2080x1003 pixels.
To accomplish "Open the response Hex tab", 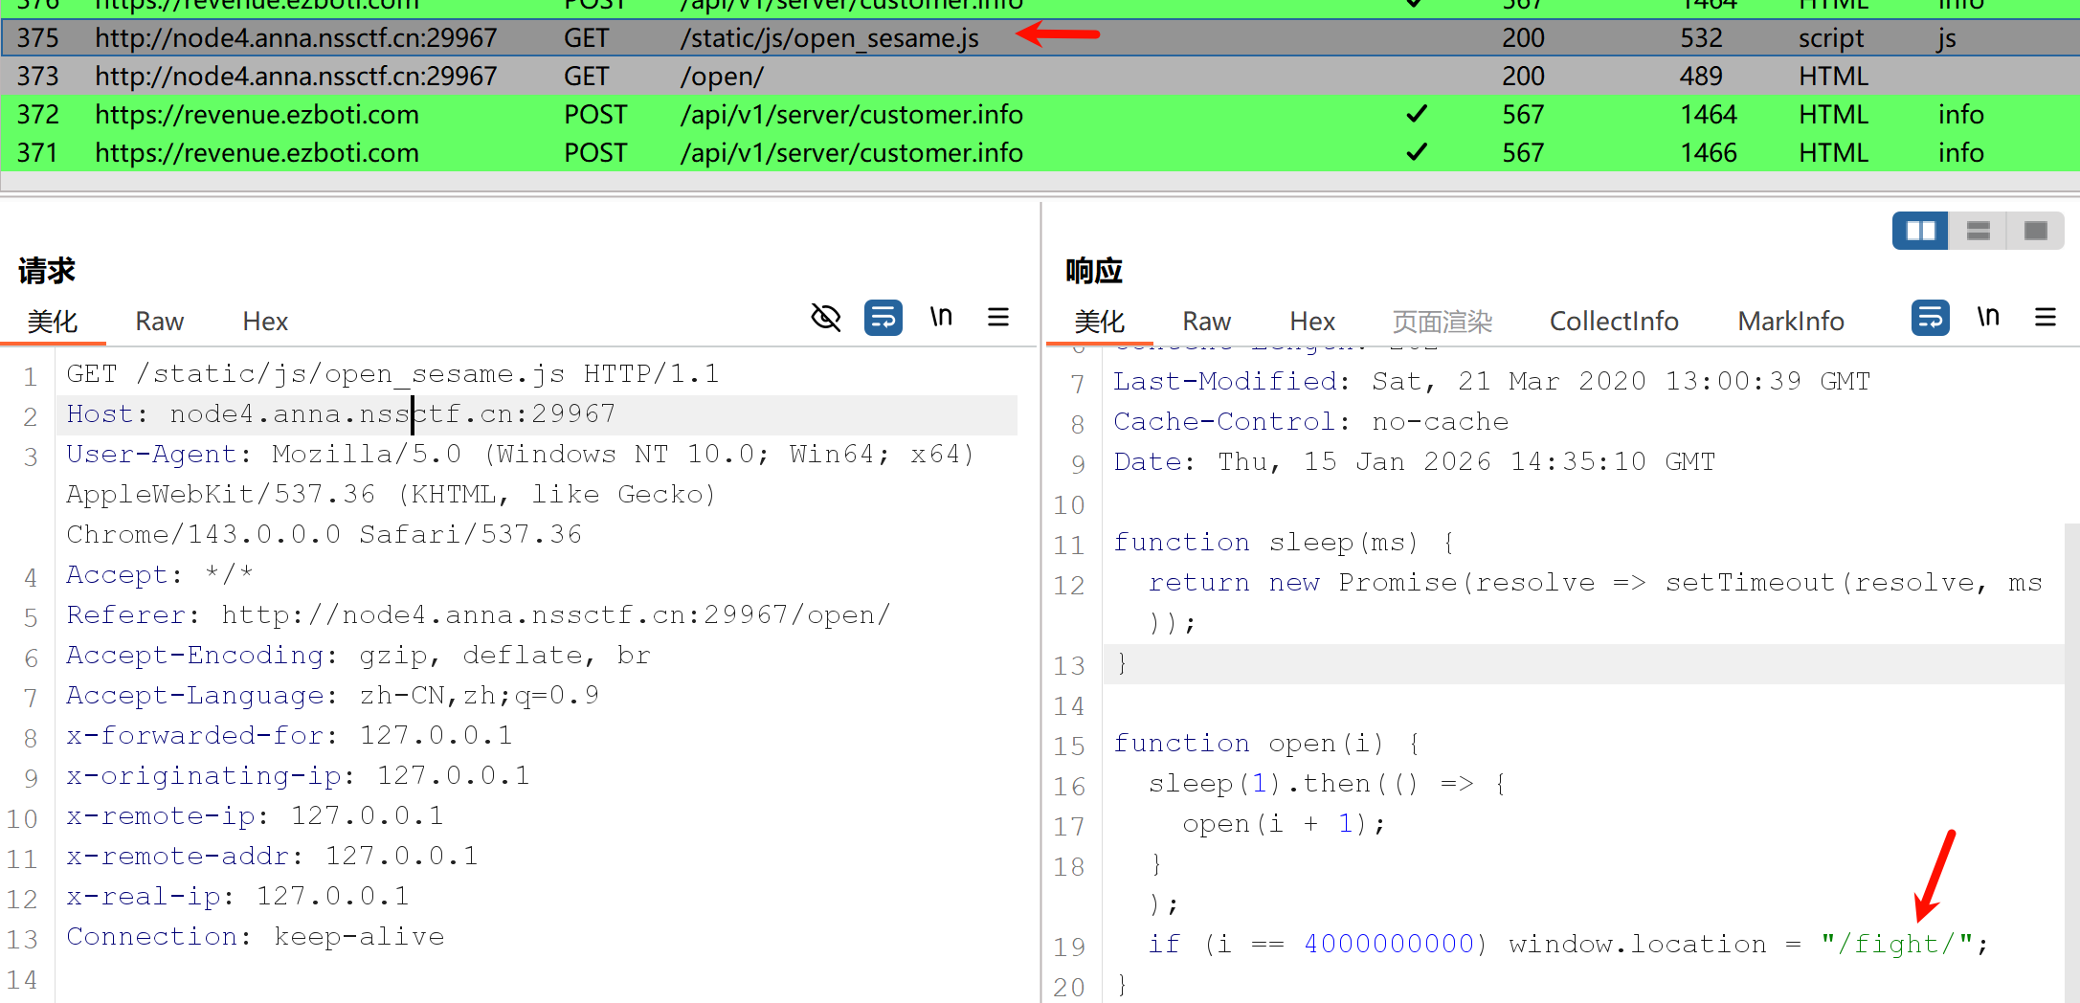I will (x=1311, y=322).
